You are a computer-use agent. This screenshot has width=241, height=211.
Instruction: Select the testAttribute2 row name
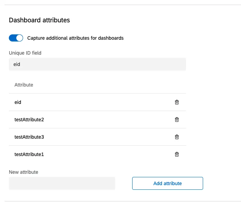pos(29,120)
